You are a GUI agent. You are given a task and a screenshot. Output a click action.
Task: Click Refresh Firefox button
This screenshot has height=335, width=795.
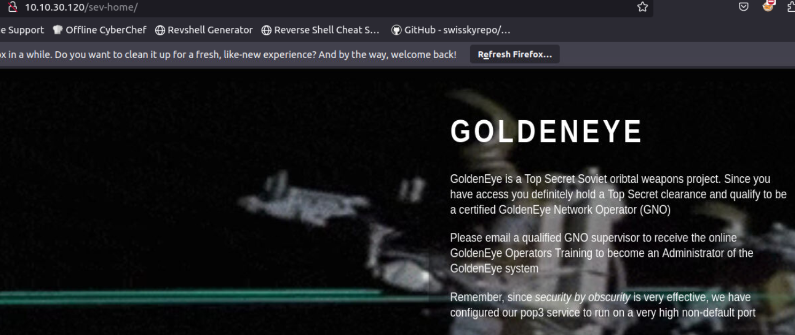(515, 54)
